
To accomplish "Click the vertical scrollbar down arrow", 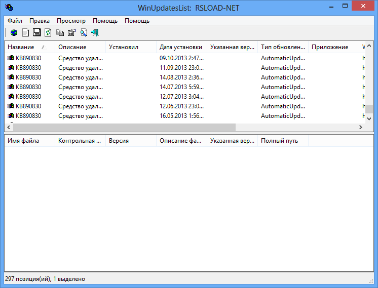I will click(369, 119).
